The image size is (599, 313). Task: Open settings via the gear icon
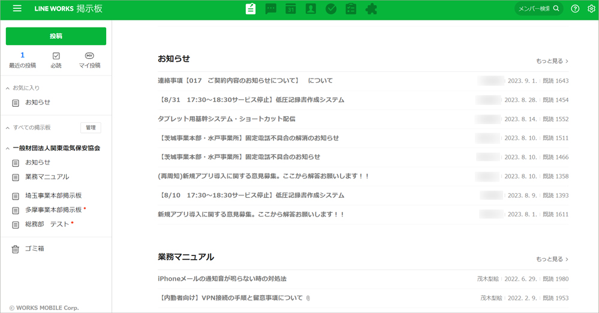click(591, 8)
